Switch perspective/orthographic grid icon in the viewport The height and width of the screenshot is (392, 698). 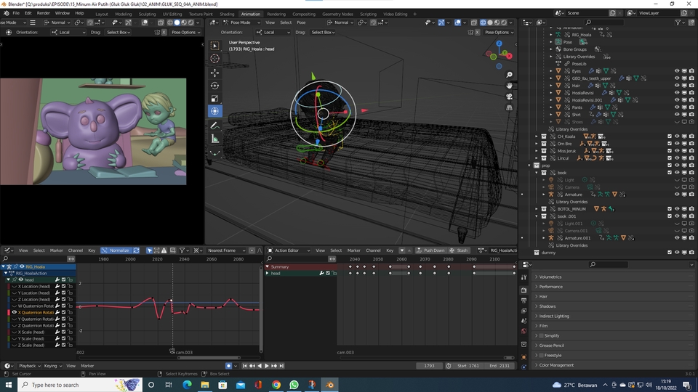[x=509, y=107]
